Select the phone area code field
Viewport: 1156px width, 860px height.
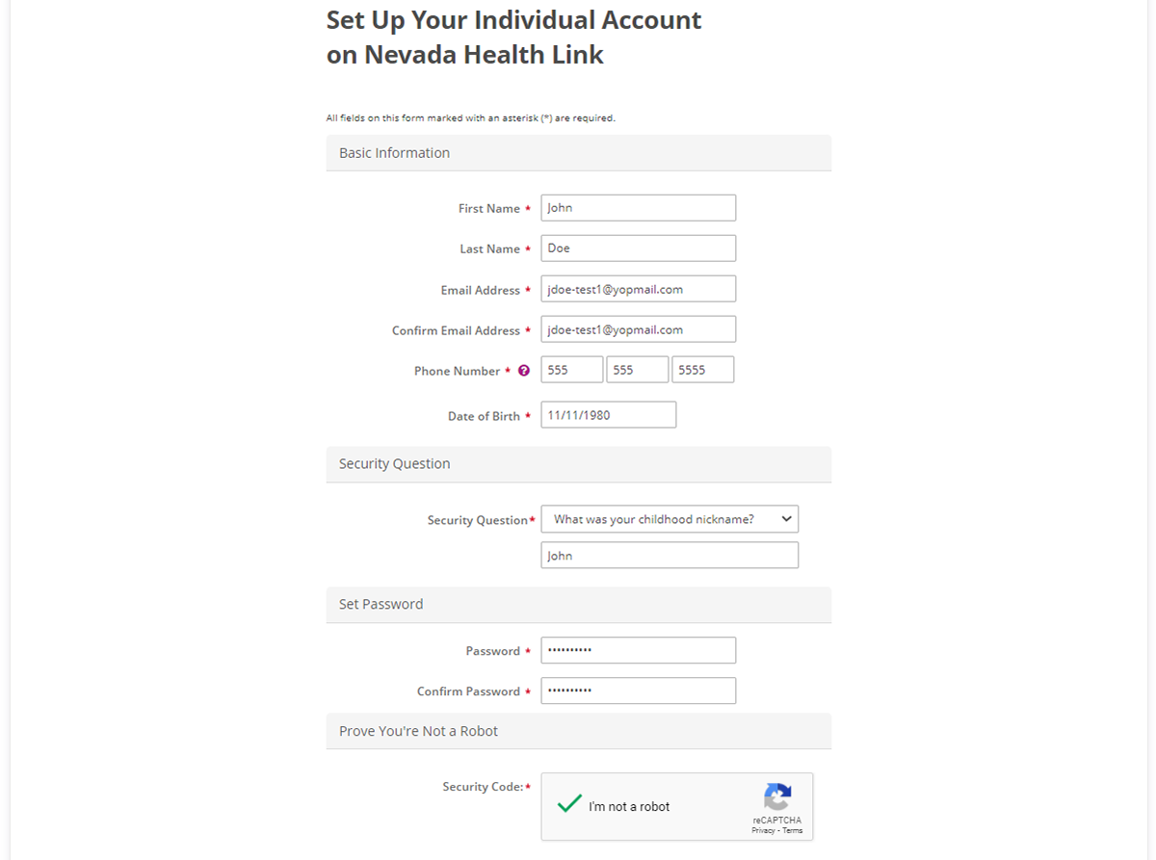point(572,370)
